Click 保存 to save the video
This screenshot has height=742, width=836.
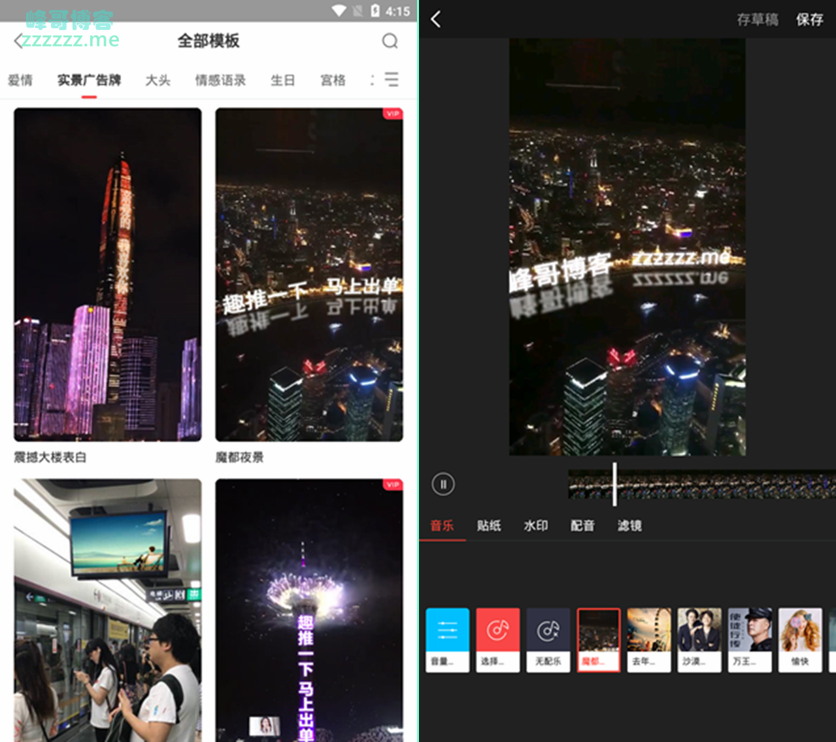pos(809,20)
